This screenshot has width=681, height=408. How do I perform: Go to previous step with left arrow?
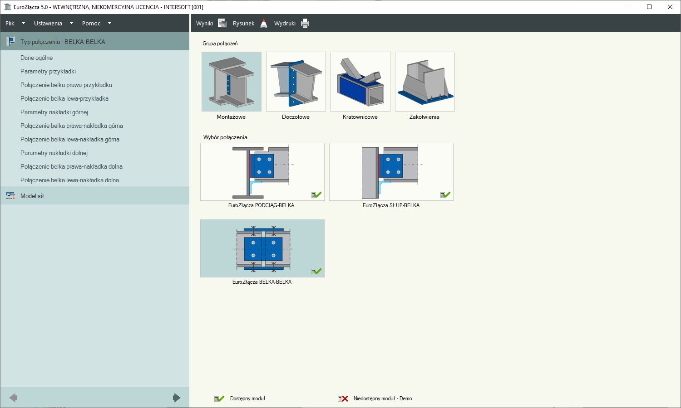[x=13, y=398]
